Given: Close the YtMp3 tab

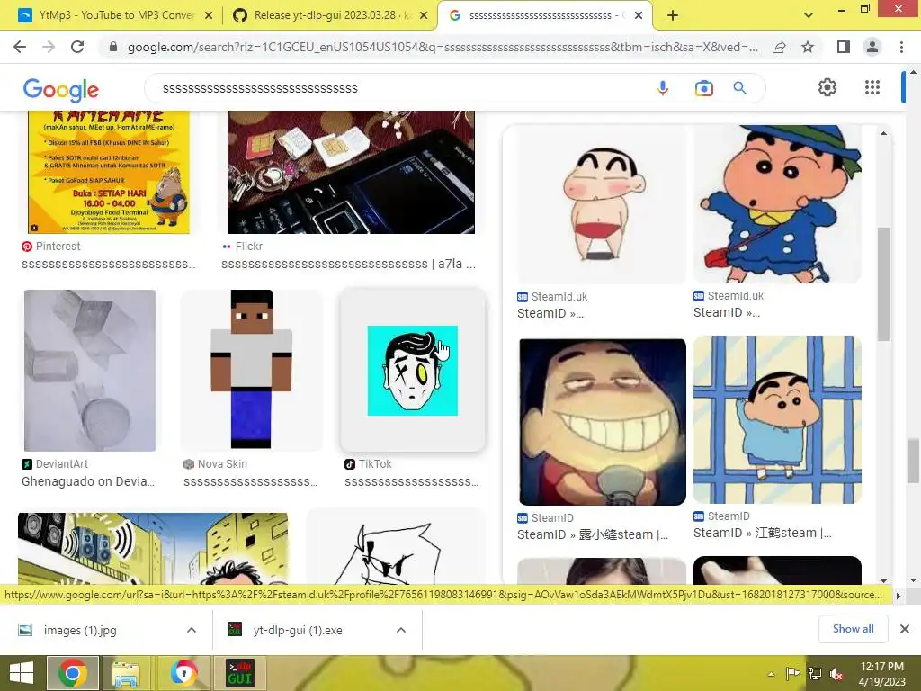Looking at the screenshot, I should 209,16.
